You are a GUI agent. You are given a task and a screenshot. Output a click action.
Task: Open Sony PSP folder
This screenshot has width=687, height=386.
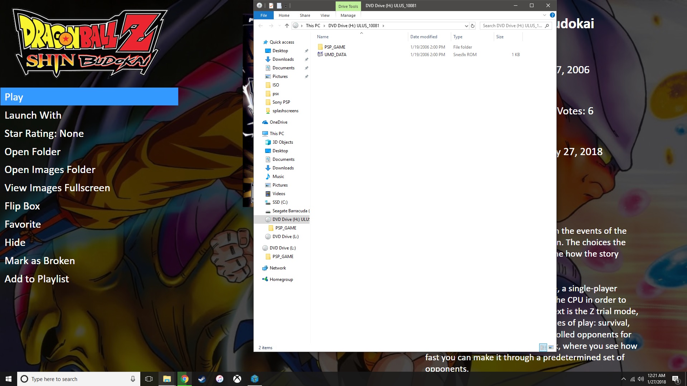281,102
